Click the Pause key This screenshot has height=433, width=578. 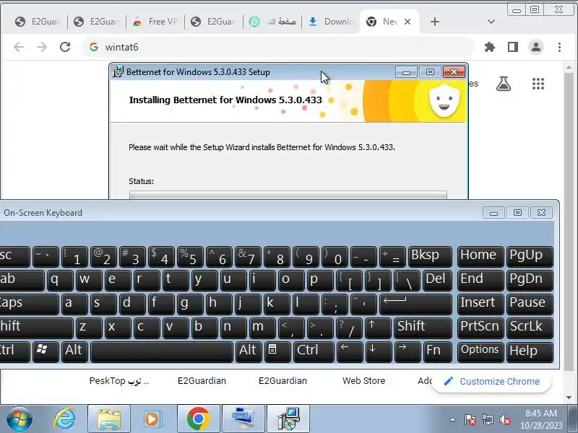coord(530,304)
